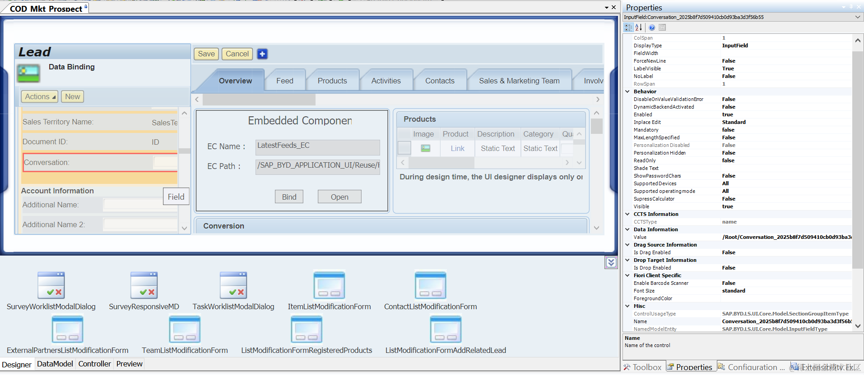Click the Open button in Embedded Component
The image size is (864, 375).
tap(339, 197)
